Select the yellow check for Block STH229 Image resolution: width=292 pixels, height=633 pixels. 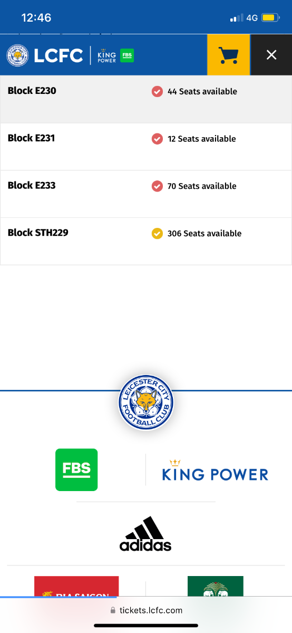[157, 233]
